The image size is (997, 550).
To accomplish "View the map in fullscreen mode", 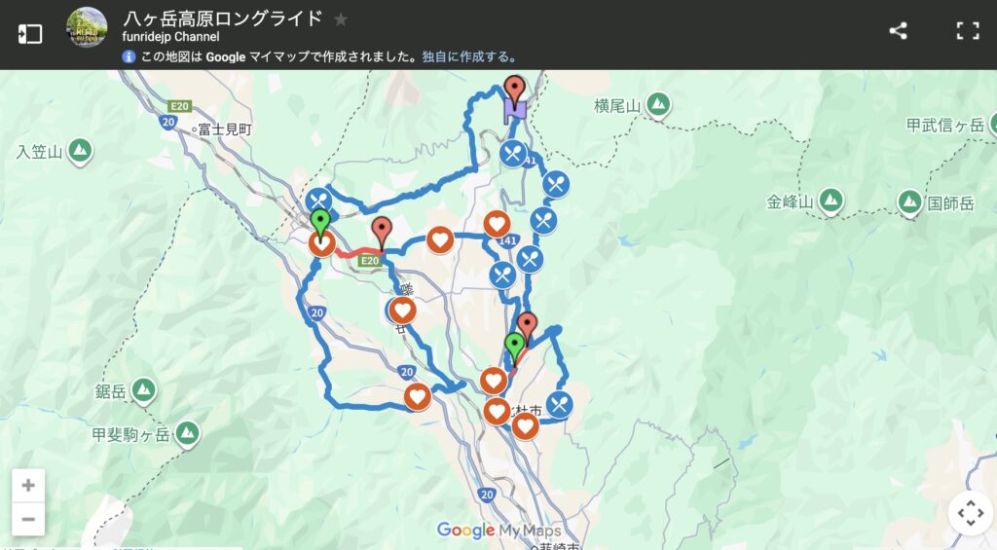I will [x=967, y=30].
